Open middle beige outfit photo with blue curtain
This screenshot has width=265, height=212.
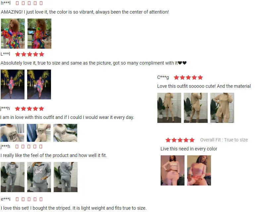pos(39,133)
